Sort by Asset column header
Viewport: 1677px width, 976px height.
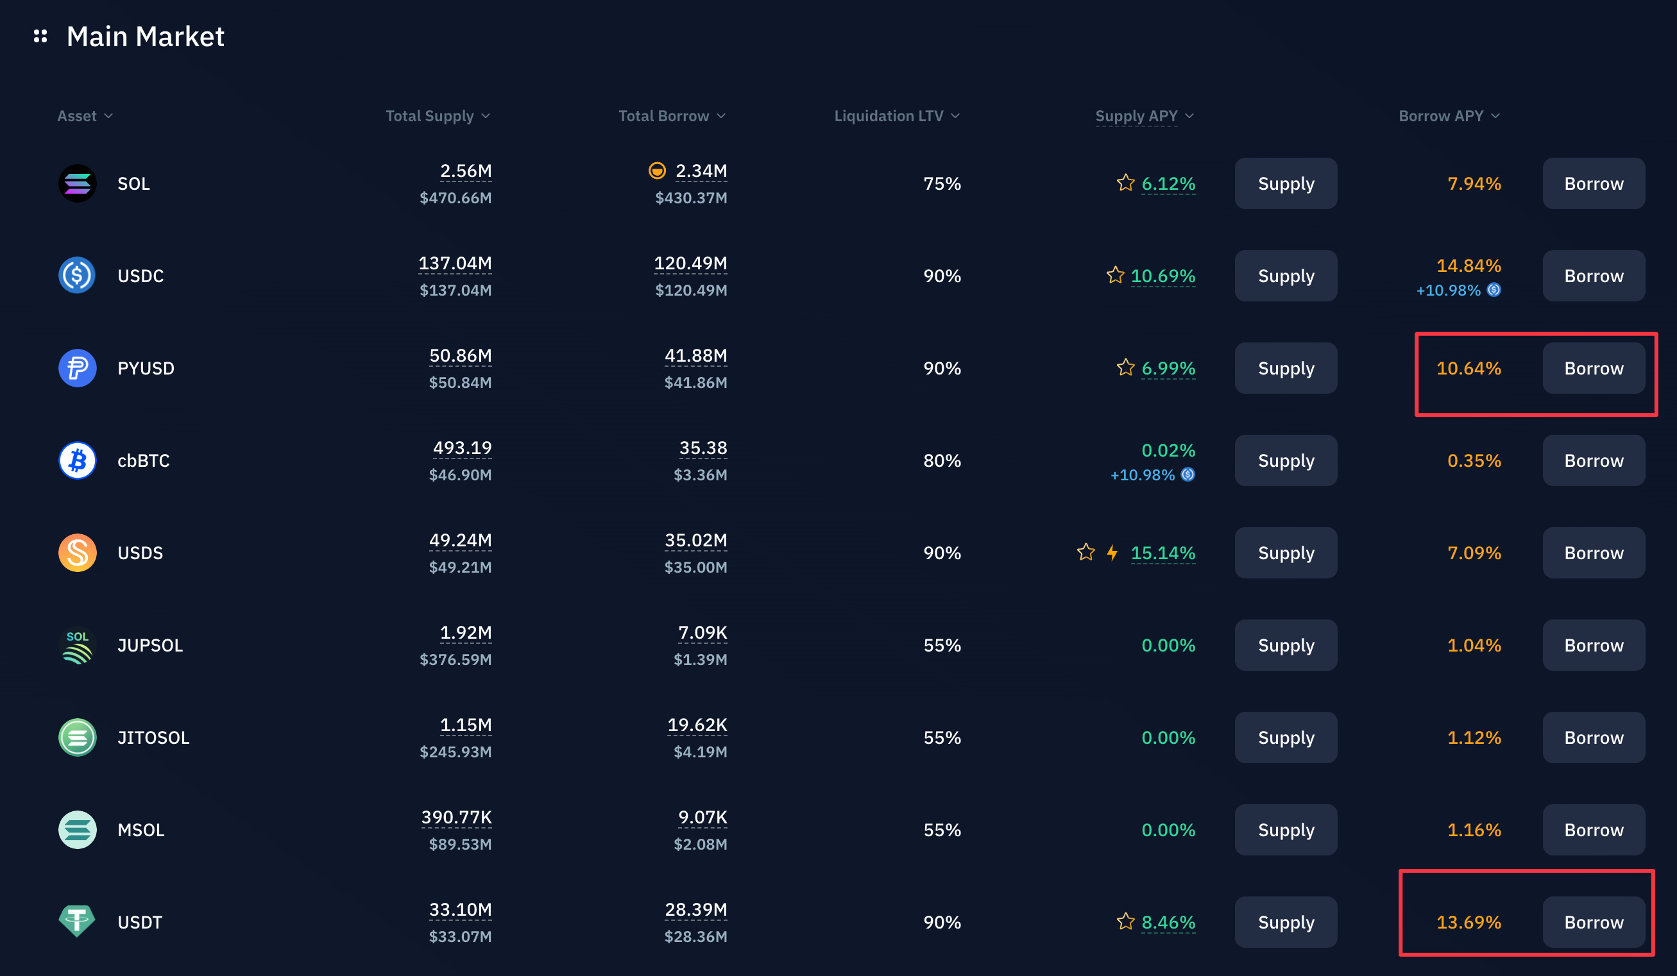click(x=85, y=116)
